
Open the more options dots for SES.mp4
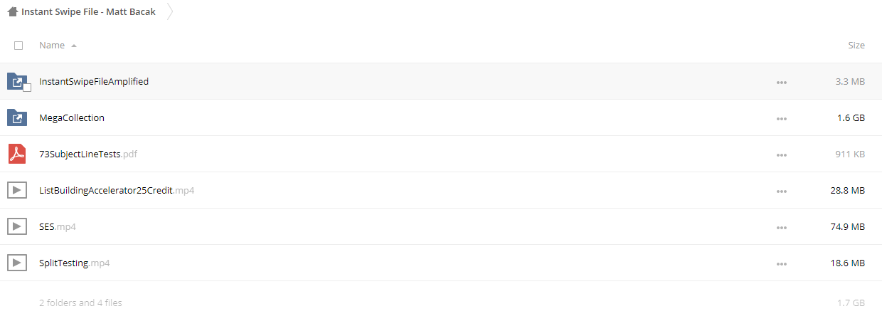782,228
